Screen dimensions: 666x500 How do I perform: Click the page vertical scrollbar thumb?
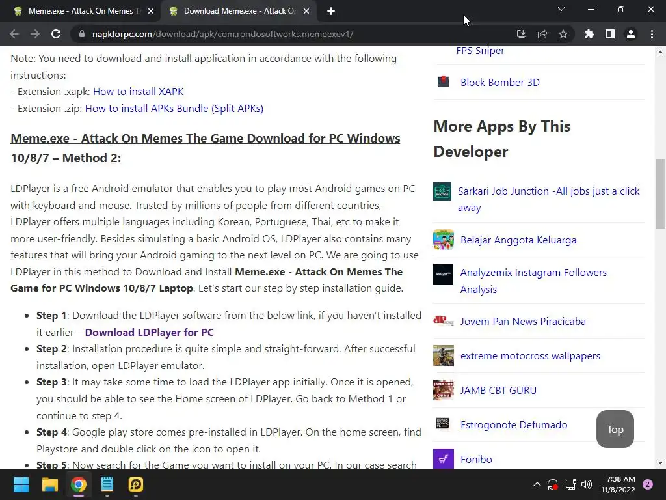point(660,194)
